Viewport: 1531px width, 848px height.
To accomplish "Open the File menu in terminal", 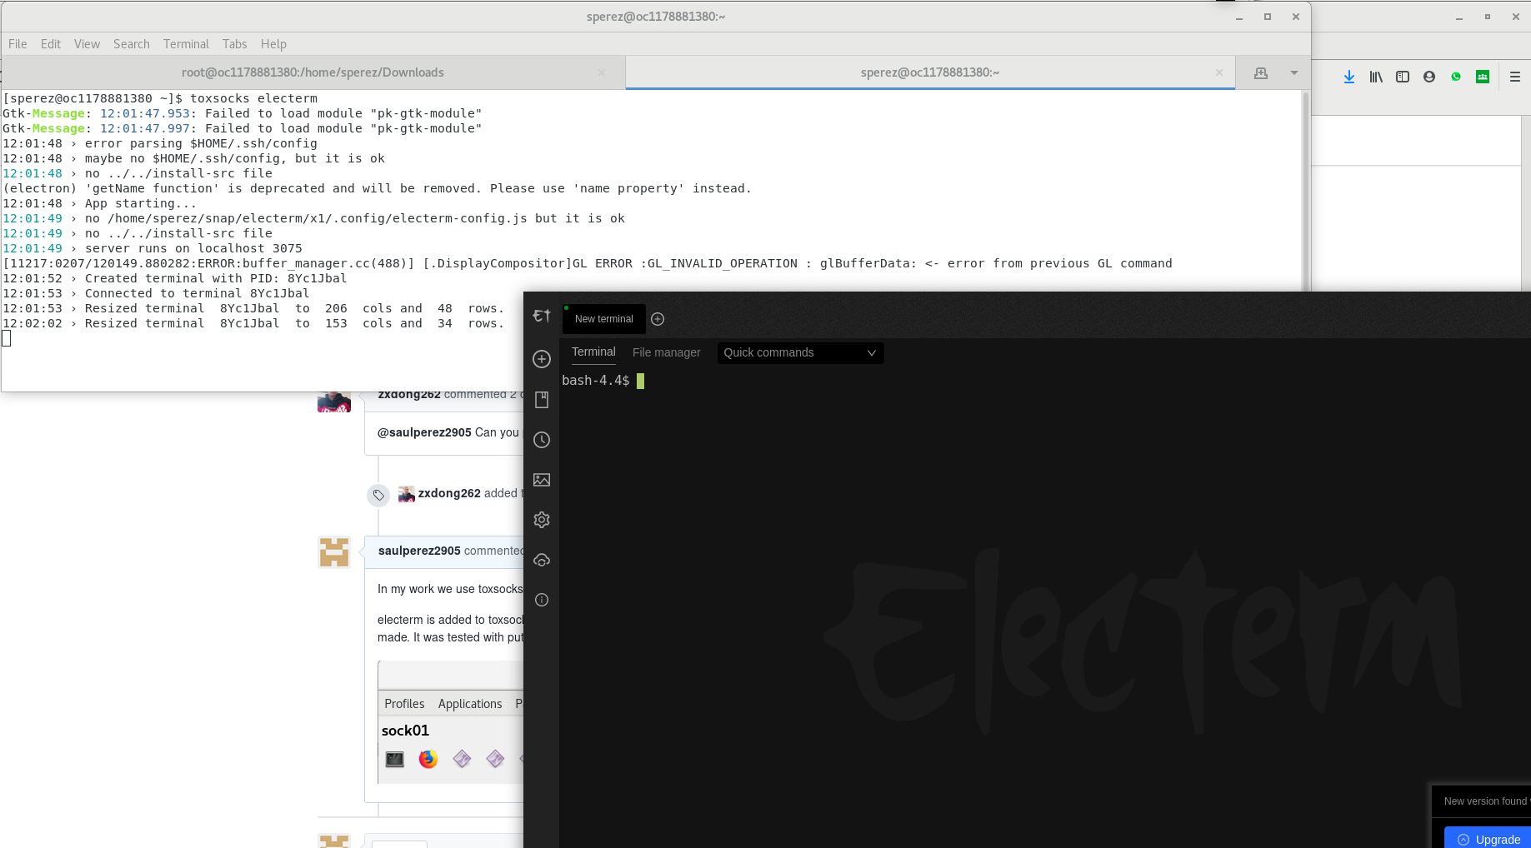I will tap(18, 44).
